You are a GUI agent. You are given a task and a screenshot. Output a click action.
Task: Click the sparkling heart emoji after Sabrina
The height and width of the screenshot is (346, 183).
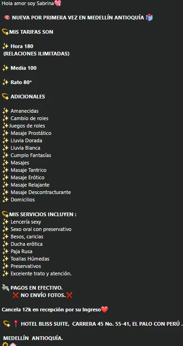point(58,3)
